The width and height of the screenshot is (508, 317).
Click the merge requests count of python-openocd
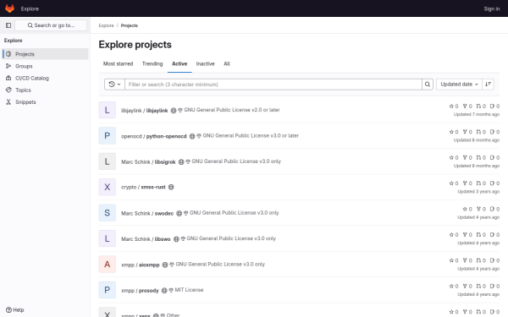(481, 132)
